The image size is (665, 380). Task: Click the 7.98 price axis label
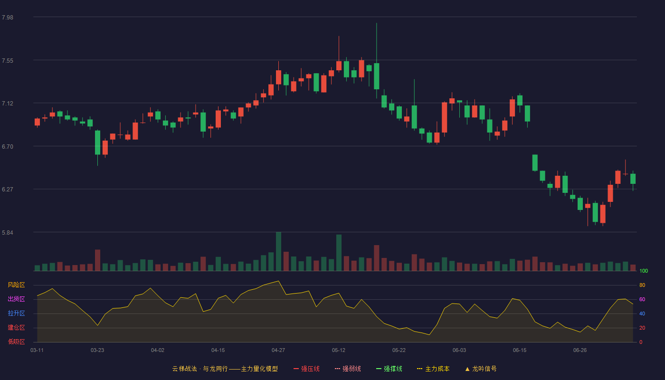coord(8,18)
